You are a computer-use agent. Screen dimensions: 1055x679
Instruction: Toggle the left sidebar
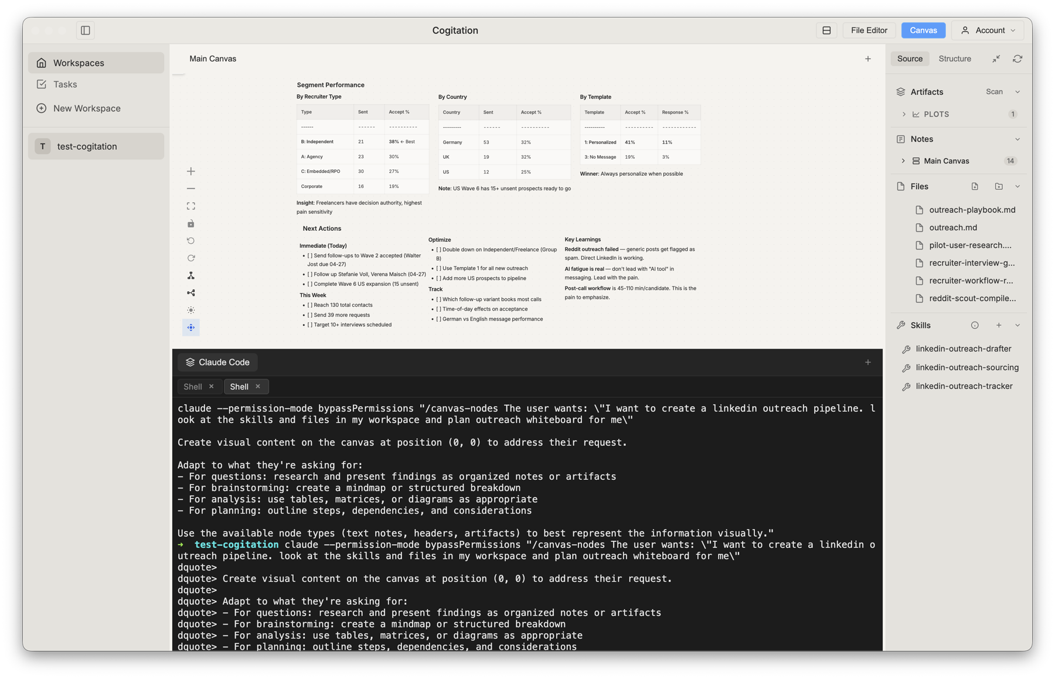pyautogui.click(x=86, y=30)
